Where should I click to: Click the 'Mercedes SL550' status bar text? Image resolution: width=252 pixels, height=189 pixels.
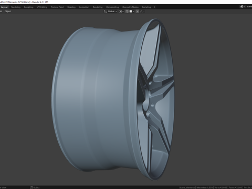(204, 187)
